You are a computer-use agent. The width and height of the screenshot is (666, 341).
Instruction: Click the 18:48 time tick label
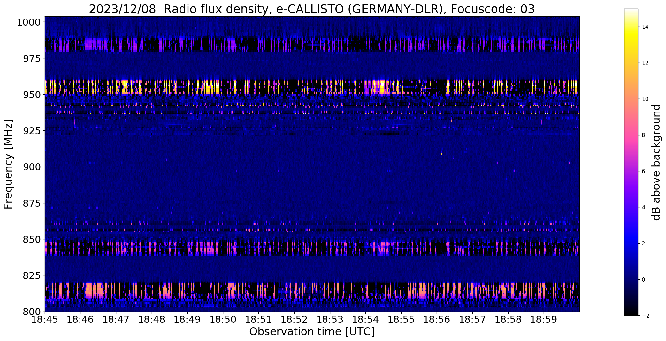(x=152, y=320)
